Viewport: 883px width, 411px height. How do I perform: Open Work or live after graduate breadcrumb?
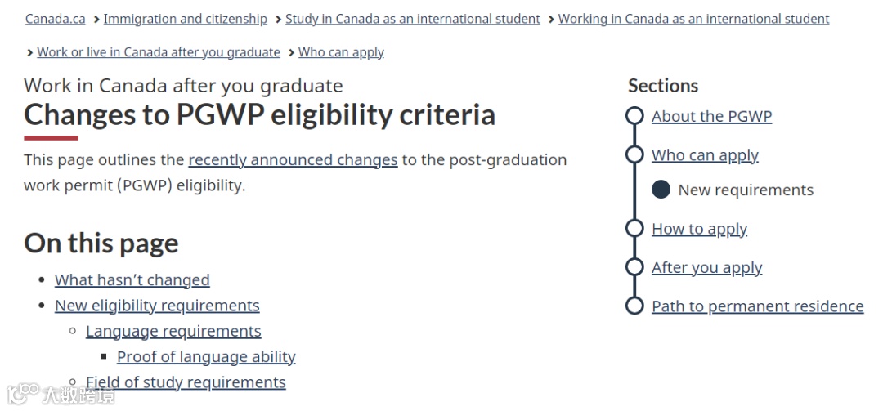(158, 52)
